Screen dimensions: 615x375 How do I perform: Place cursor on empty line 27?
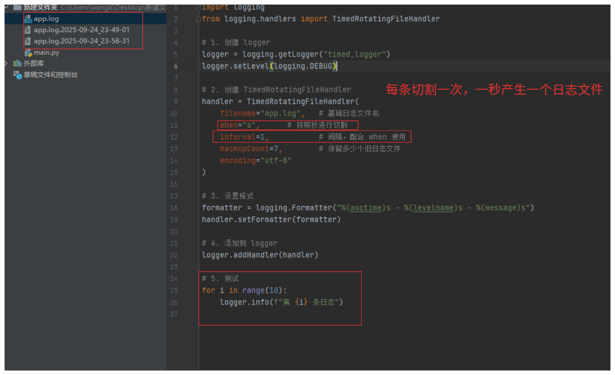pos(274,314)
